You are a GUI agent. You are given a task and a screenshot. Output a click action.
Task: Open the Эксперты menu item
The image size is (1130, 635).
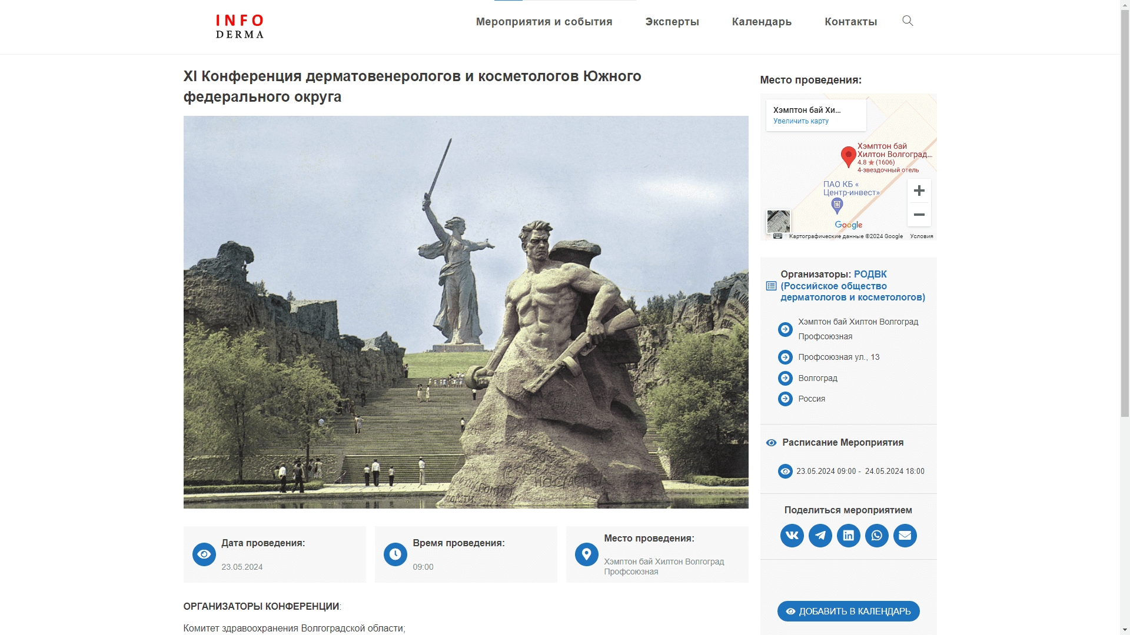tap(672, 22)
